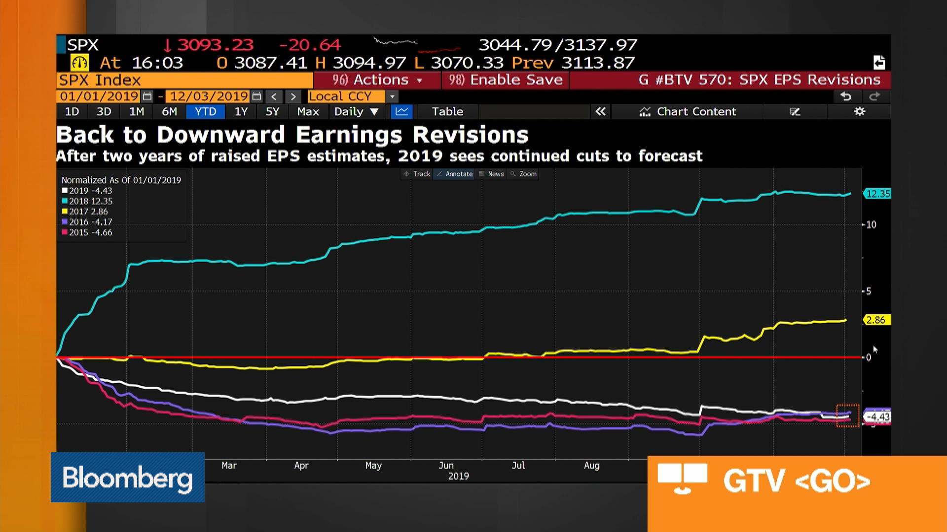The width and height of the screenshot is (947, 532).
Task: Go to next date range arrow
Action: pyautogui.click(x=293, y=97)
